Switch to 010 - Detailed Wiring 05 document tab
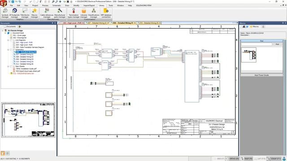The height and width of the screenshot is (161, 287). (x=149, y=23)
